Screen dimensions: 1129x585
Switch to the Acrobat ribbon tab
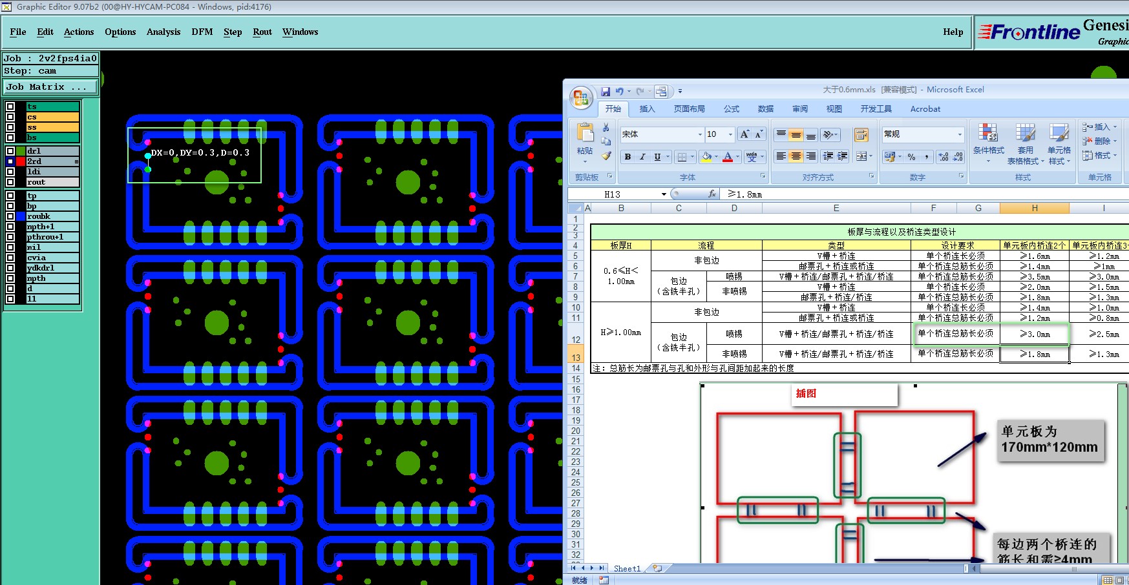click(925, 109)
